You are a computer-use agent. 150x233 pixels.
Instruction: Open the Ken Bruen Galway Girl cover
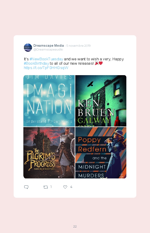pos(101,101)
